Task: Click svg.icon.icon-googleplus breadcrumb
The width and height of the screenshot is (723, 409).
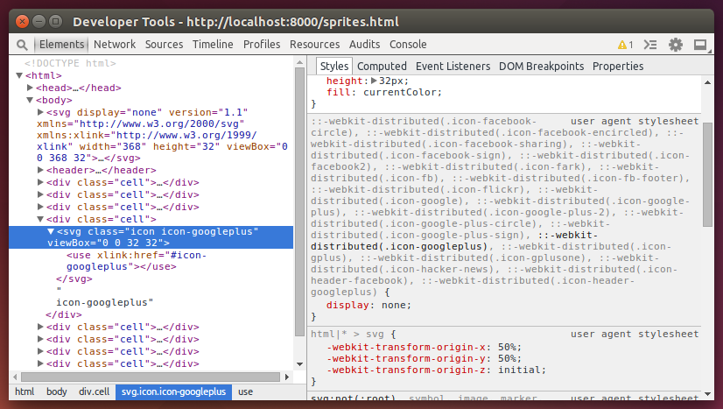Action: coord(173,391)
